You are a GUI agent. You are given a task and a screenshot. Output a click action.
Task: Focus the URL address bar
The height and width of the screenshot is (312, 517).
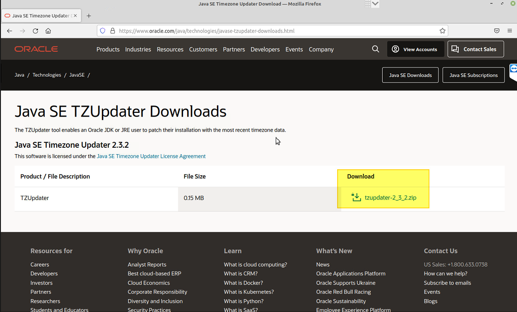[x=272, y=31]
